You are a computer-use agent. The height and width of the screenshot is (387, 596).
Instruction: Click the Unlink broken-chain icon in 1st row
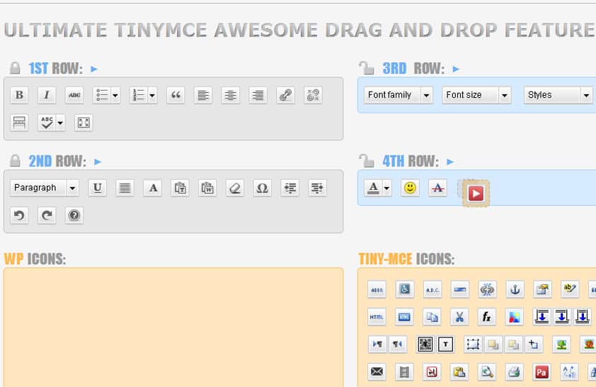[313, 95]
